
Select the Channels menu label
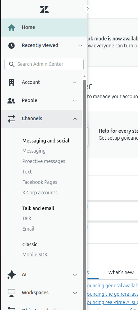(x=32, y=118)
